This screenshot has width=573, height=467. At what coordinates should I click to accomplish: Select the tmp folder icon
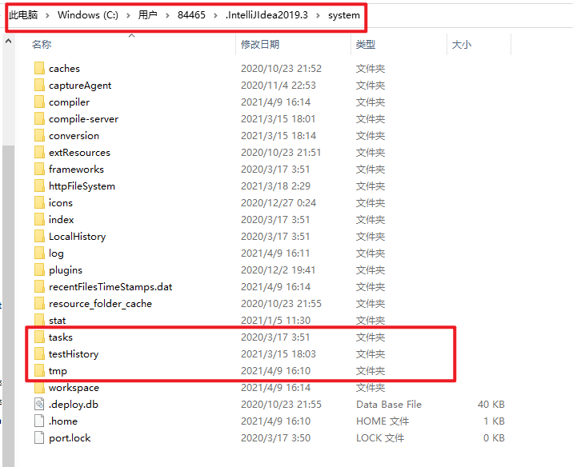(39, 370)
